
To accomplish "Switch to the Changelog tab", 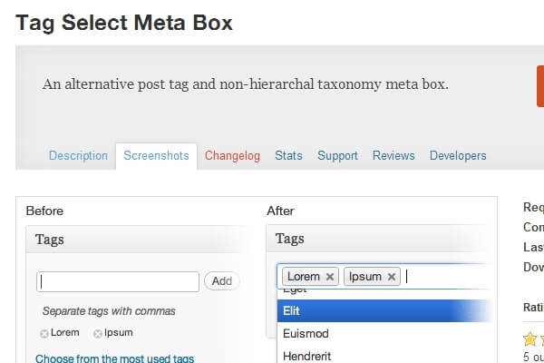I will click(x=232, y=156).
